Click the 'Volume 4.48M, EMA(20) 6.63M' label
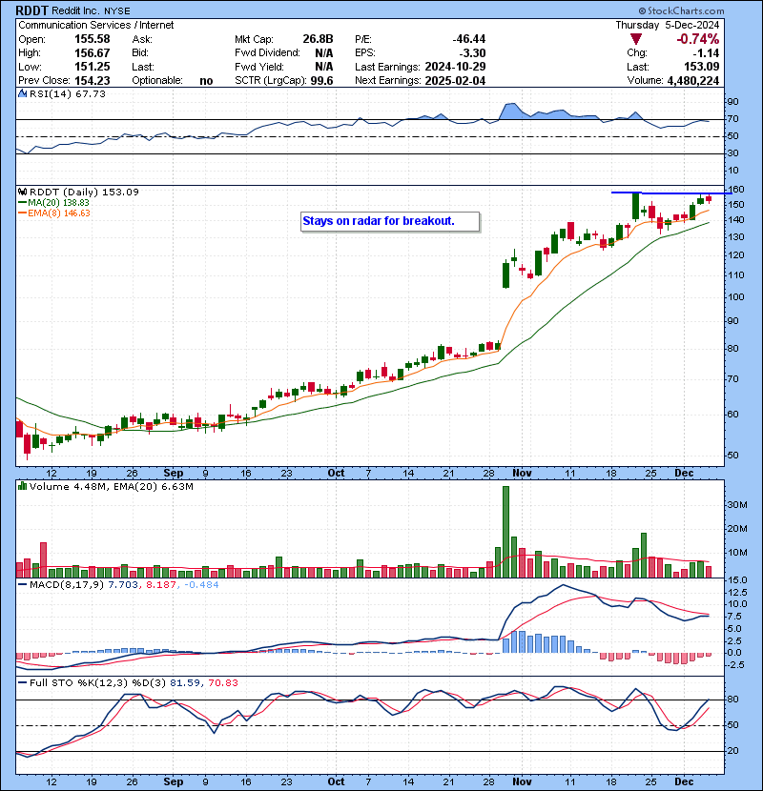 point(111,486)
